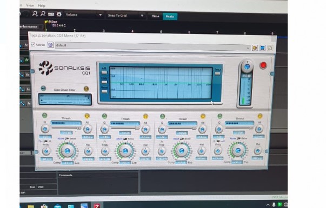
Task: Click the Year field showing 2020
Action: 46,187
